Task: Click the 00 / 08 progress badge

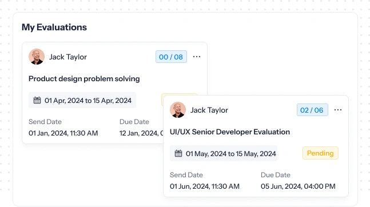Action: [x=171, y=57]
